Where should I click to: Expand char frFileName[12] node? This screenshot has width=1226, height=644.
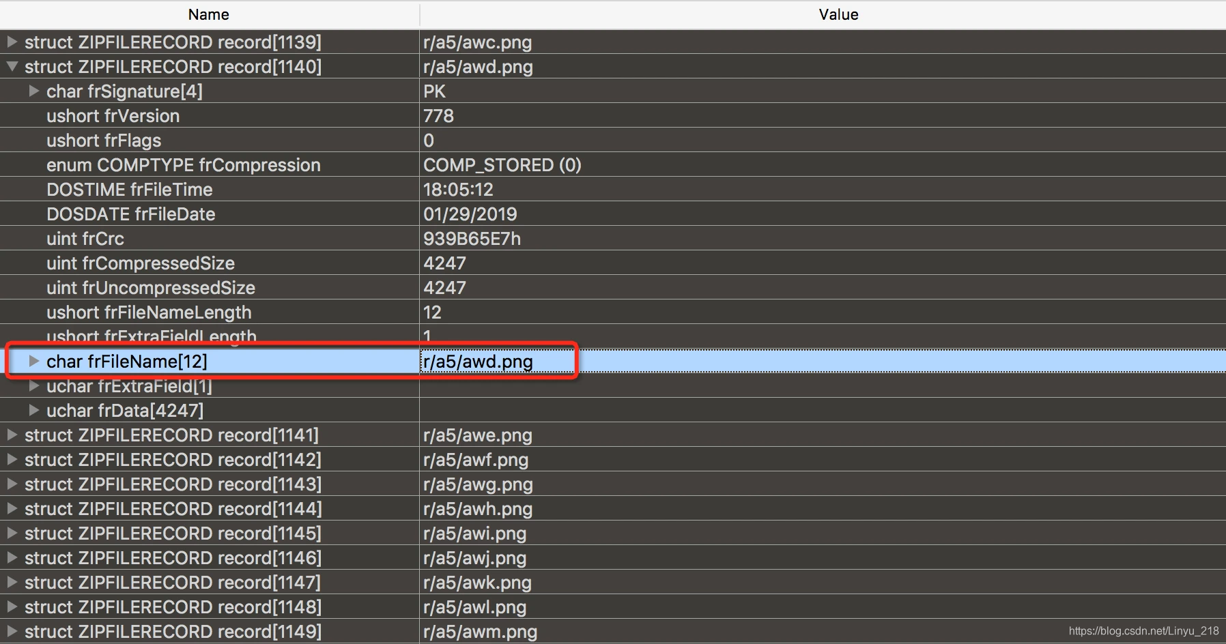[x=33, y=361]
